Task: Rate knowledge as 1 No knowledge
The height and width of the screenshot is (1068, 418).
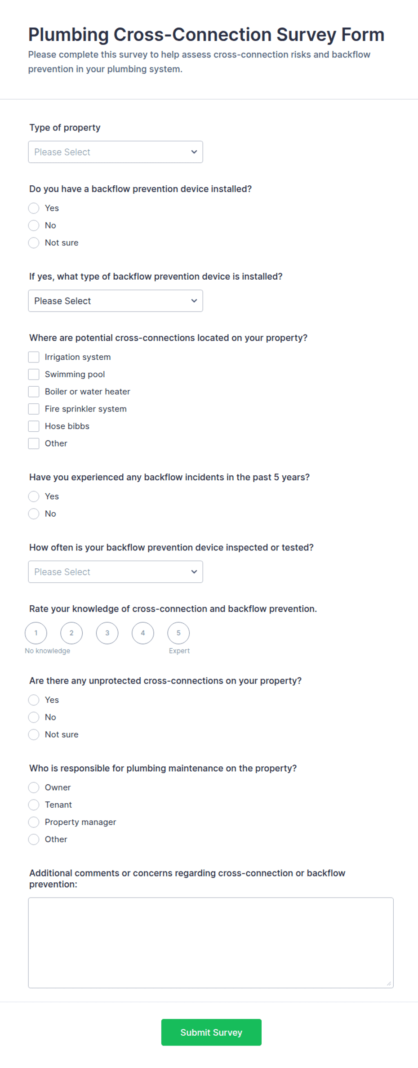Action: [36, 633]
